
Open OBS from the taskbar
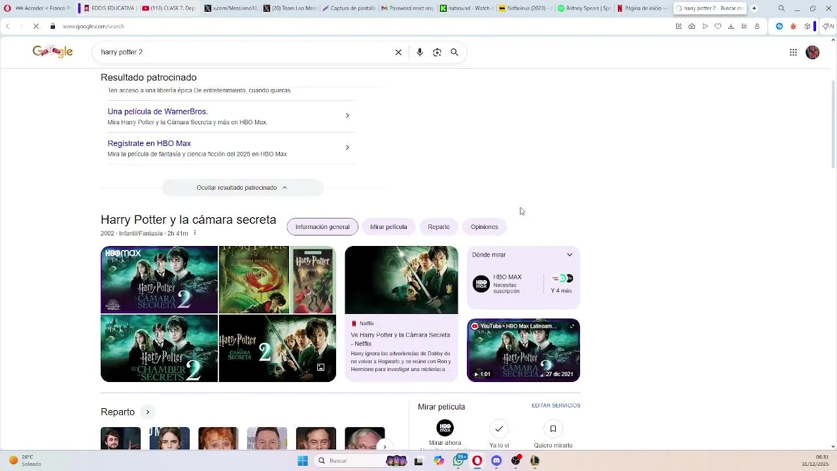point(516,461)
